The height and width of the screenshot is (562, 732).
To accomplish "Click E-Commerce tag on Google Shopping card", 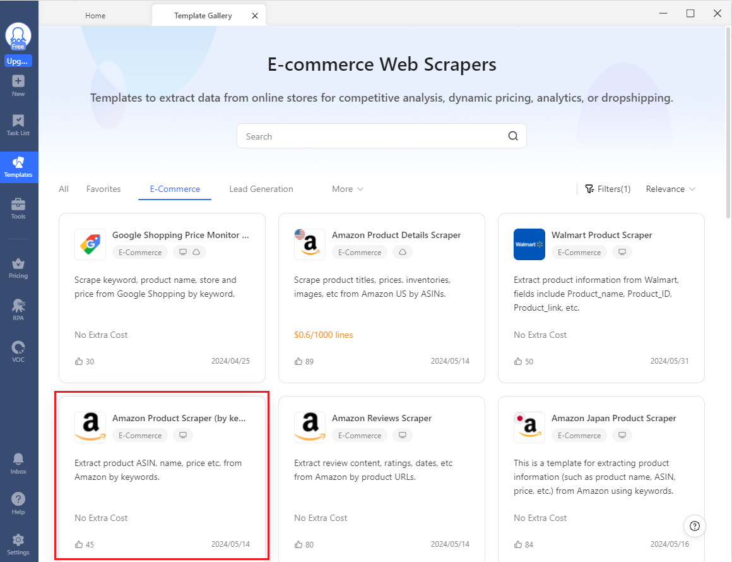I will click(140, 253).
